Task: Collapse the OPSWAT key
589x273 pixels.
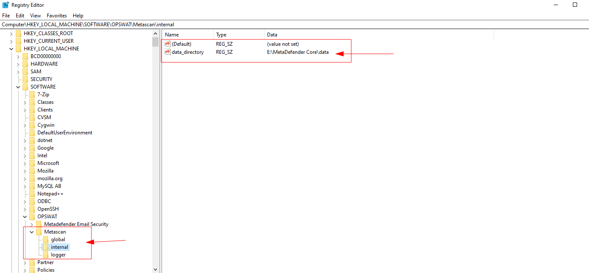Action: (25, 217)
